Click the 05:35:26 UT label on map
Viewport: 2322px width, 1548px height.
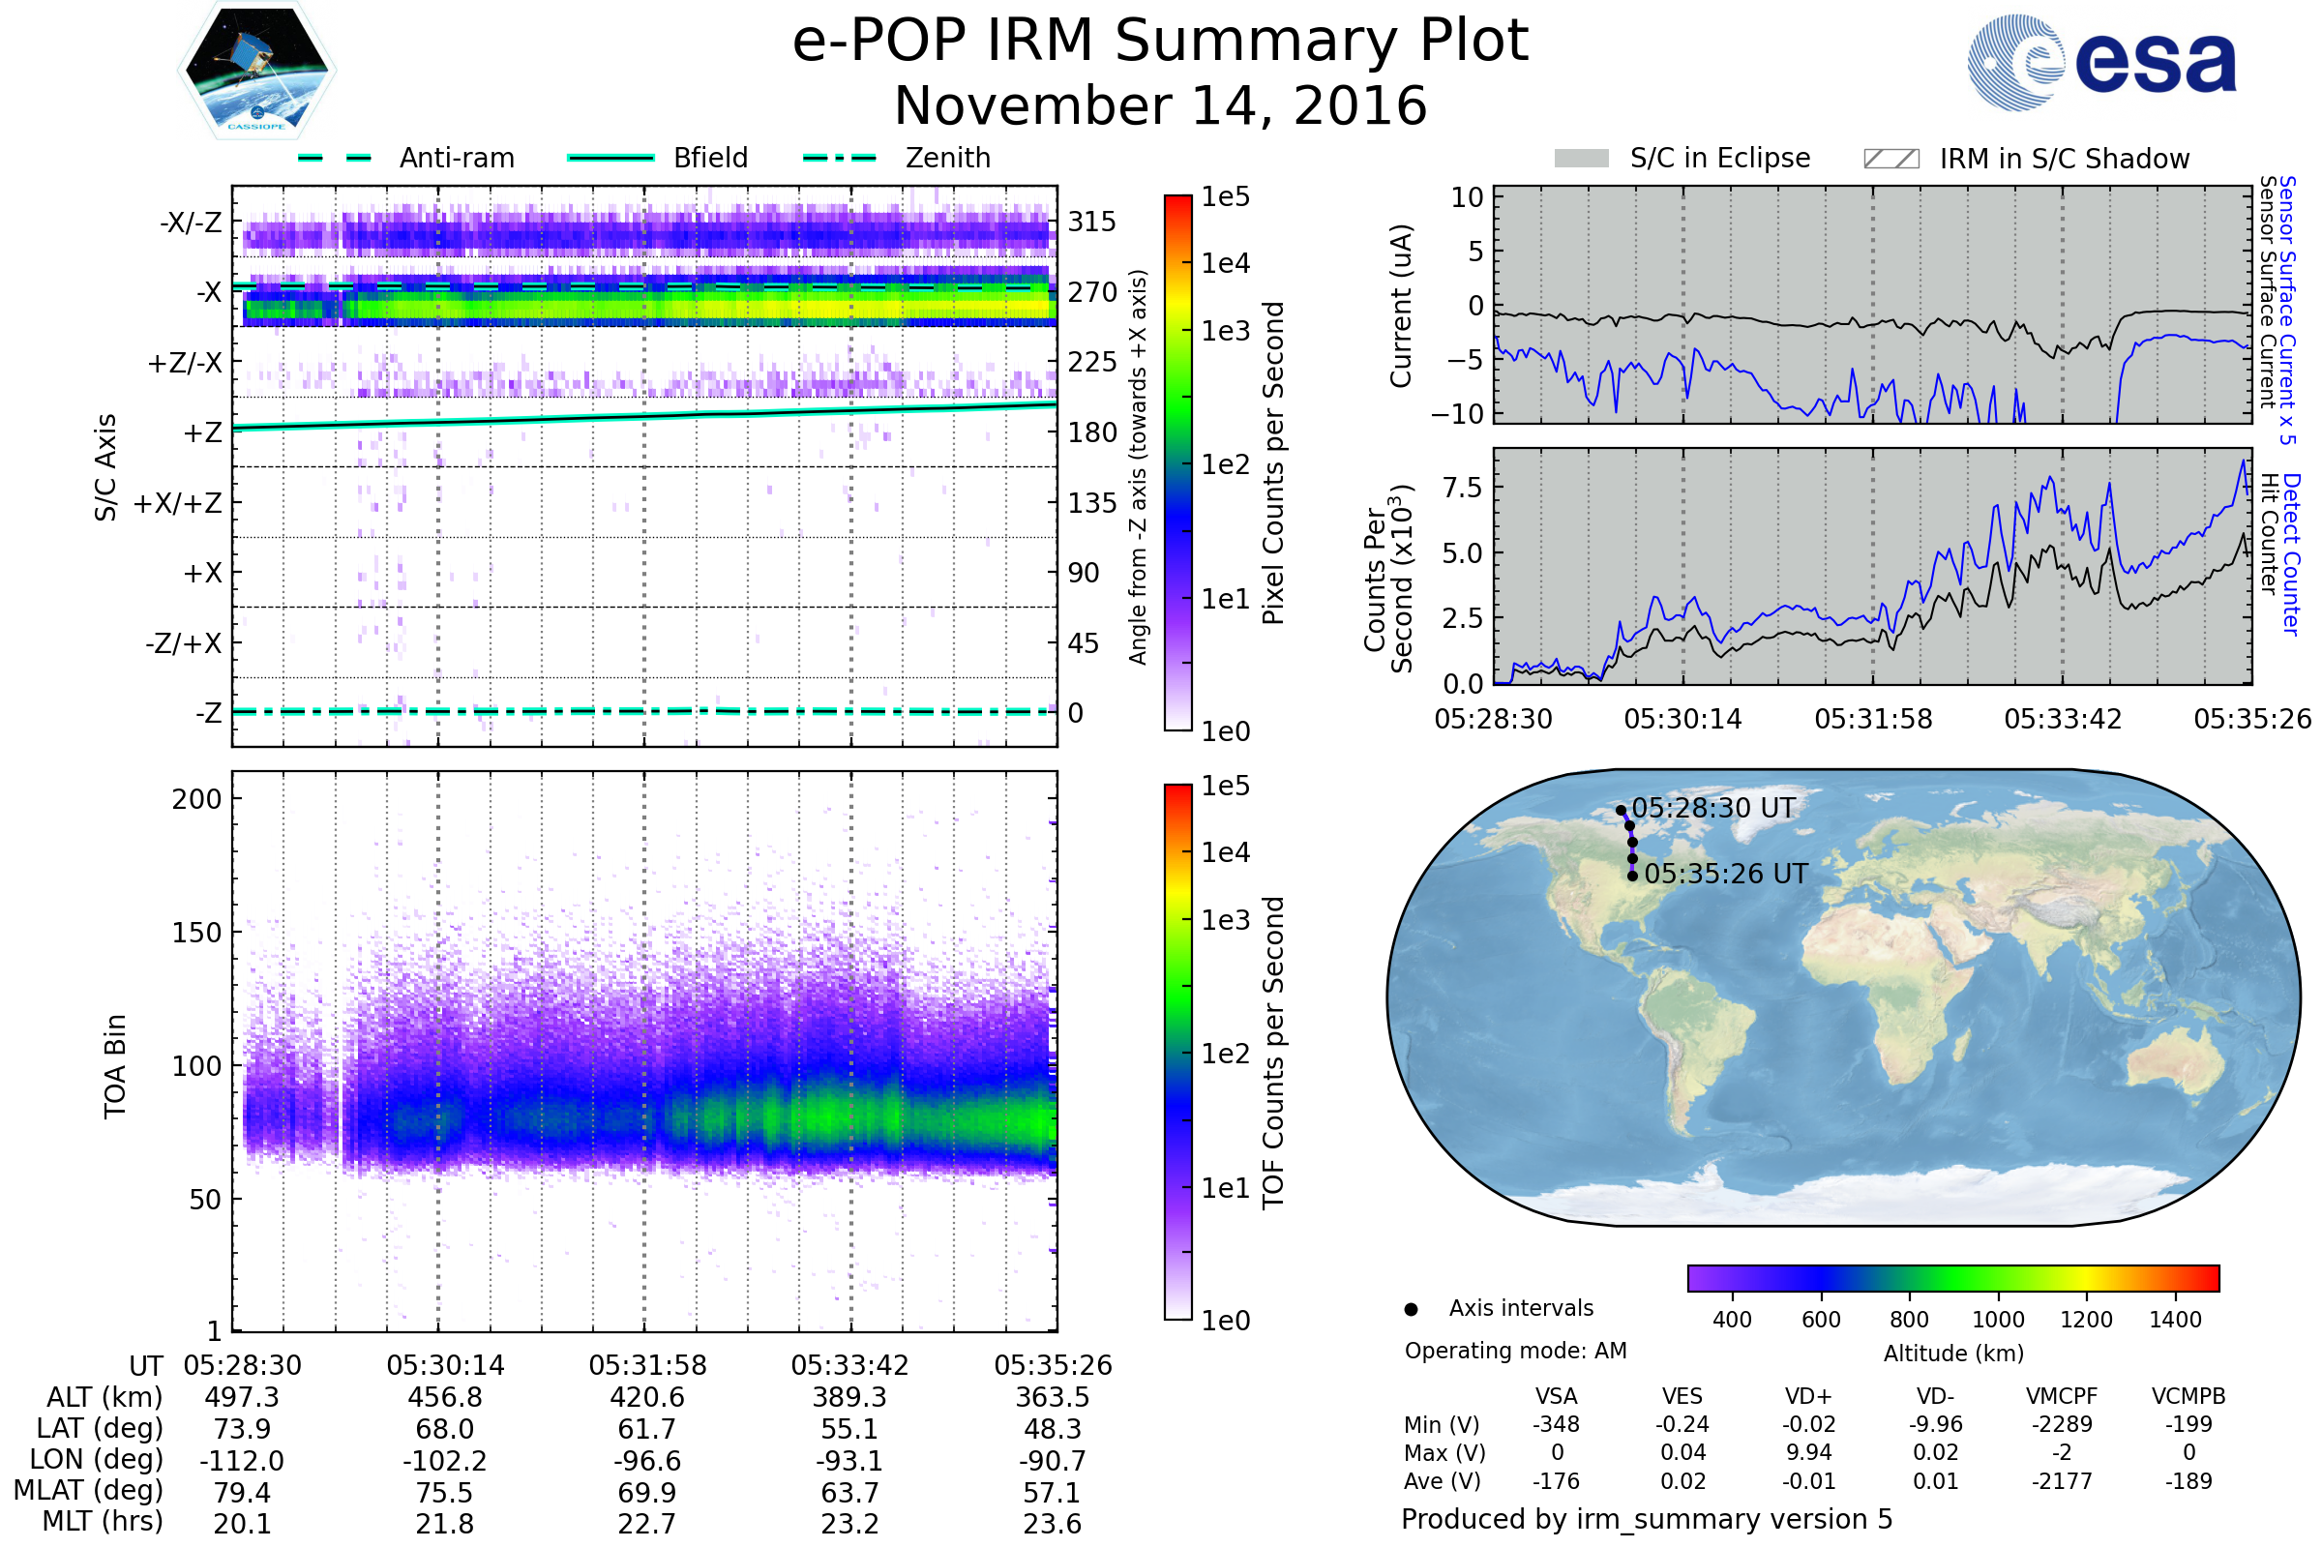click(1726, 875)
